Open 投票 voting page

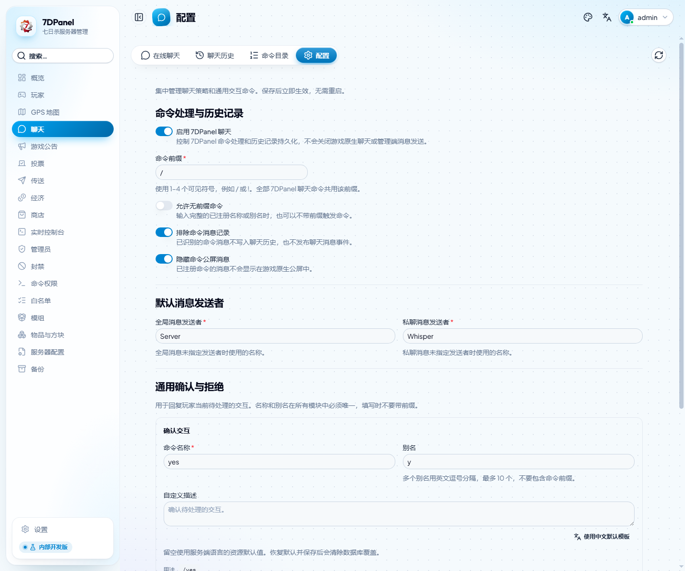click(63, 164)
